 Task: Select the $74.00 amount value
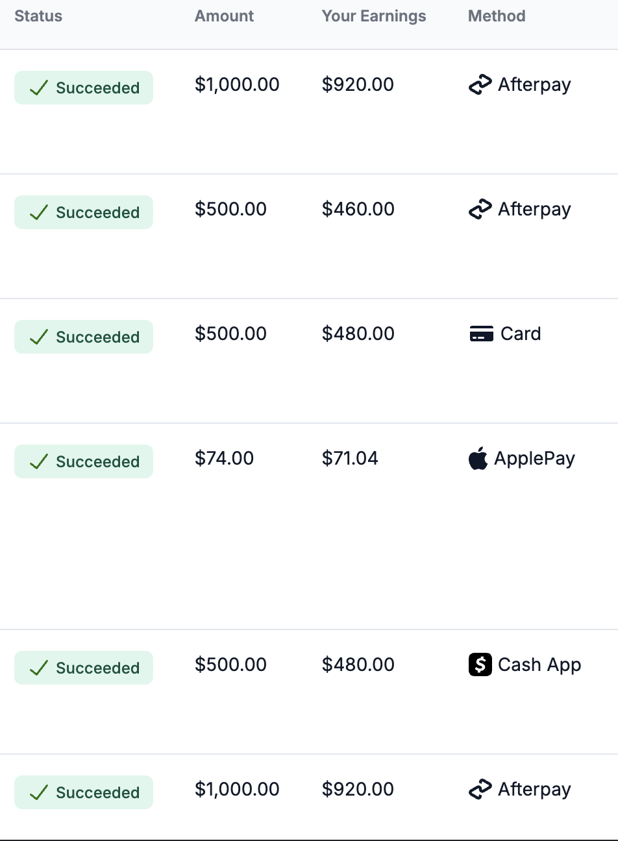point(224,459)
